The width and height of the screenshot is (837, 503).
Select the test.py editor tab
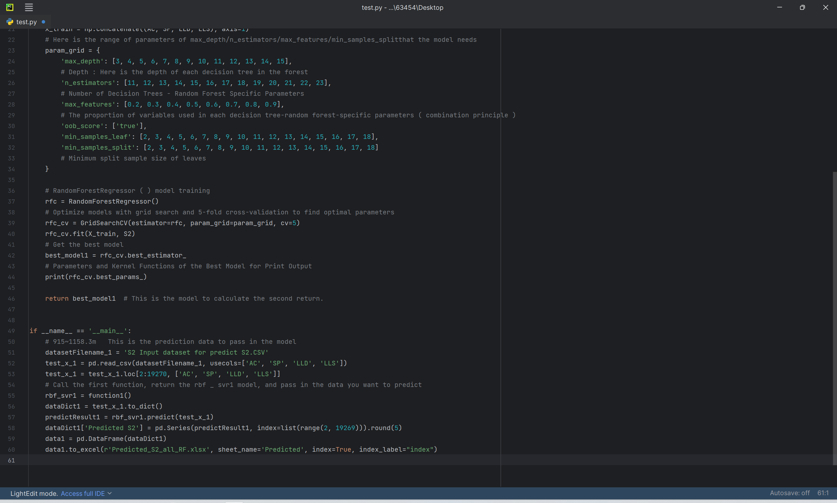pos(26,22)
